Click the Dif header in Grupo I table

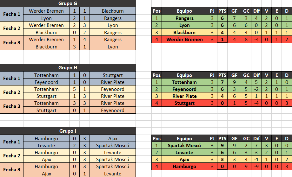tap(256, 139)
